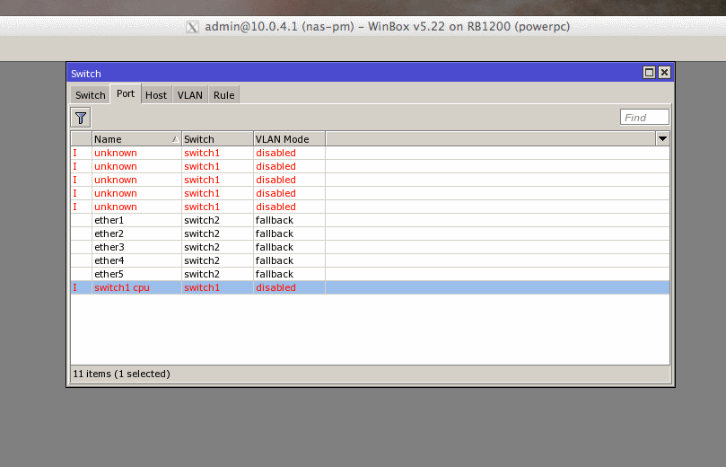
Task: Switch to the Switch tab
Action: [x=91, y=95]
